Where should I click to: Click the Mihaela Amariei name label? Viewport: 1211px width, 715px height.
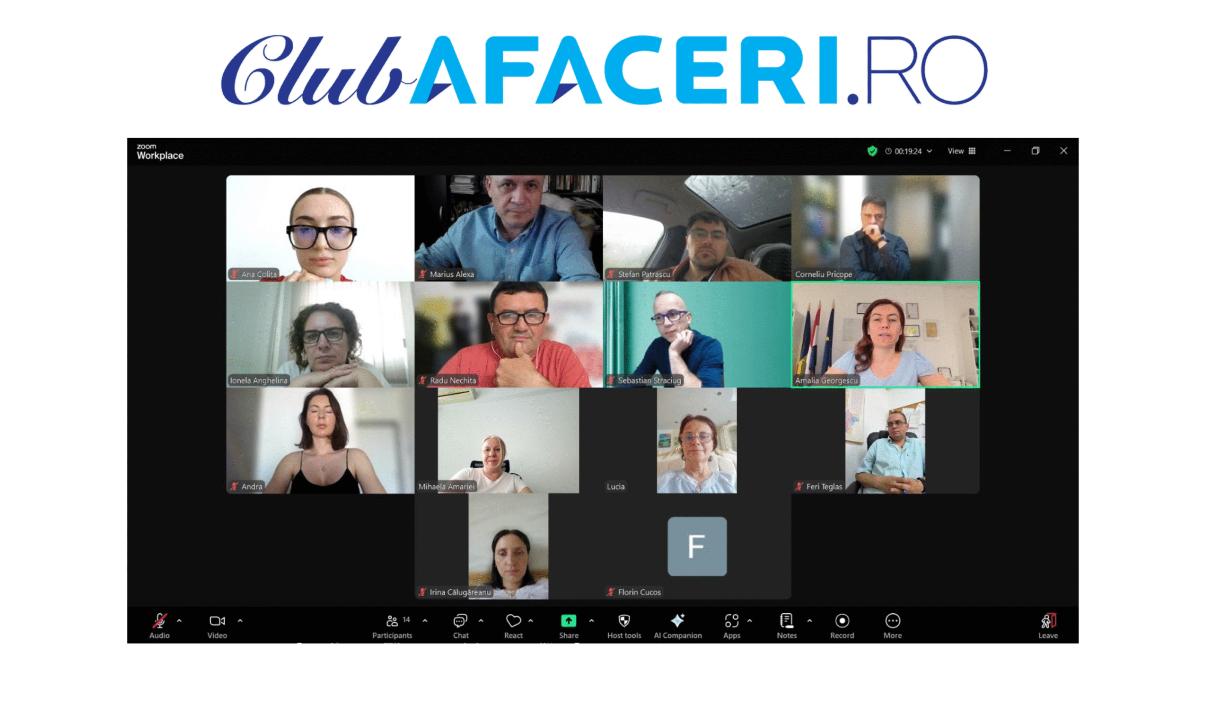coord(447,486)
